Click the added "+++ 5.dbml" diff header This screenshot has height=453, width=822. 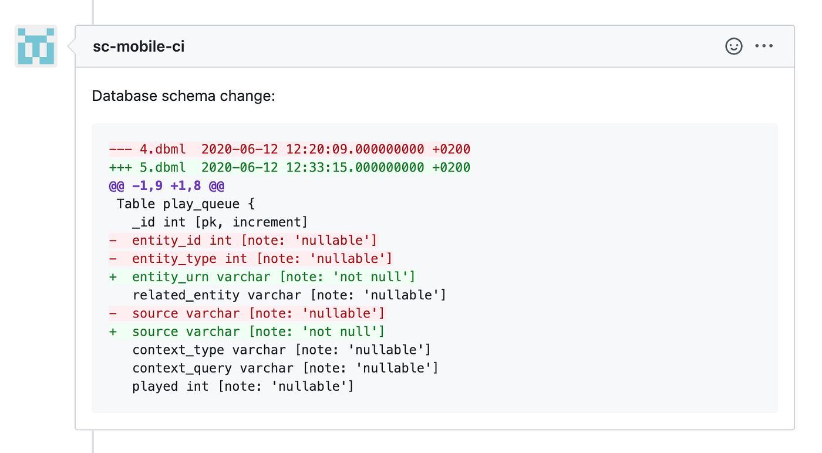point(289,167)
